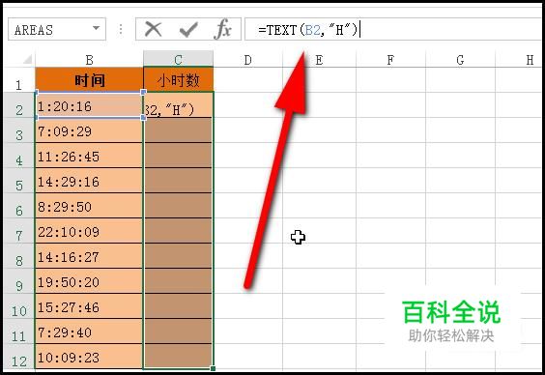Image resolution: width=545 pixels, height=375 pixels.
Task: Click empty cell C6 beside 8:29:50
Action: pos(179,206)
